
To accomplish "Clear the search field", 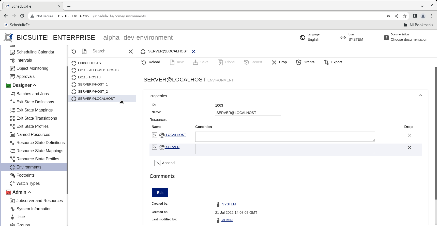I will 131,51.
